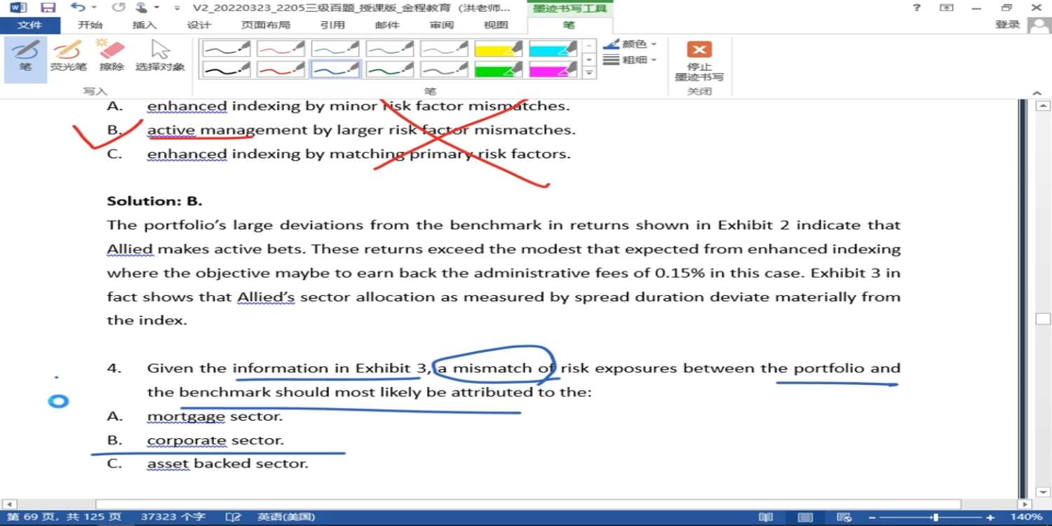Click the 登录 sign-in link

pyautogui.click(x=1007, y=25)
